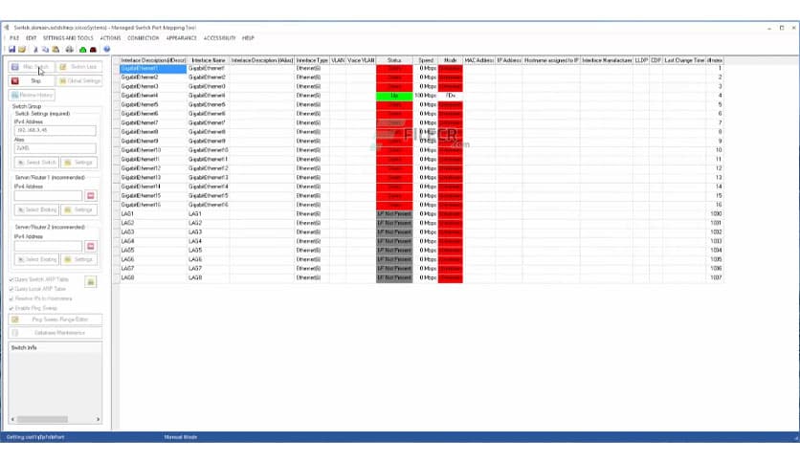The image size is (800, 463).
Task: Click the VLAN column header
Action: point(338,60)
